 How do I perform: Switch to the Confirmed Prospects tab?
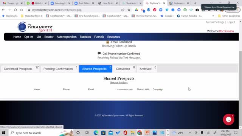tap(20, 69)
